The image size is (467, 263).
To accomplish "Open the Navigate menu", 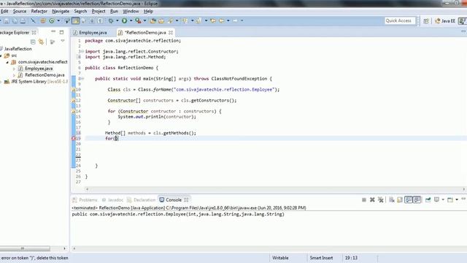I will coord(61,12).
